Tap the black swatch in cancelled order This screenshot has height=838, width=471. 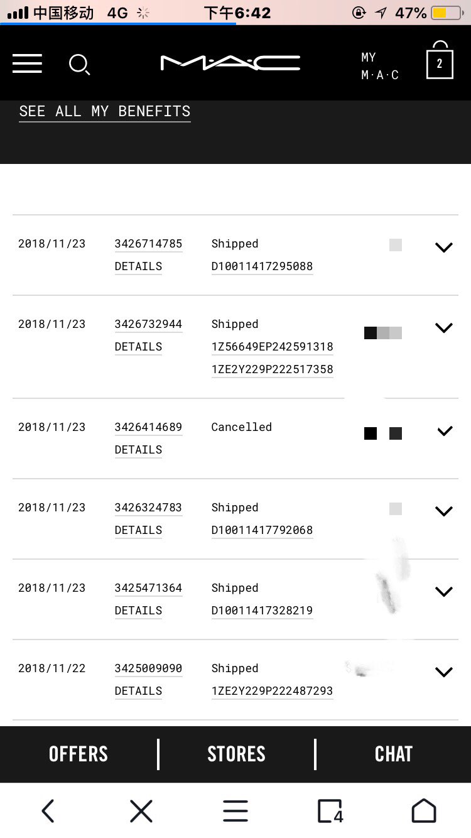coord(371,433)
